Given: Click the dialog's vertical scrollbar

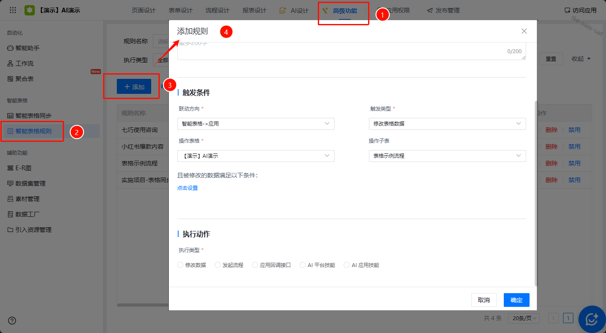Looking at the screenshot, I should 535,193.
